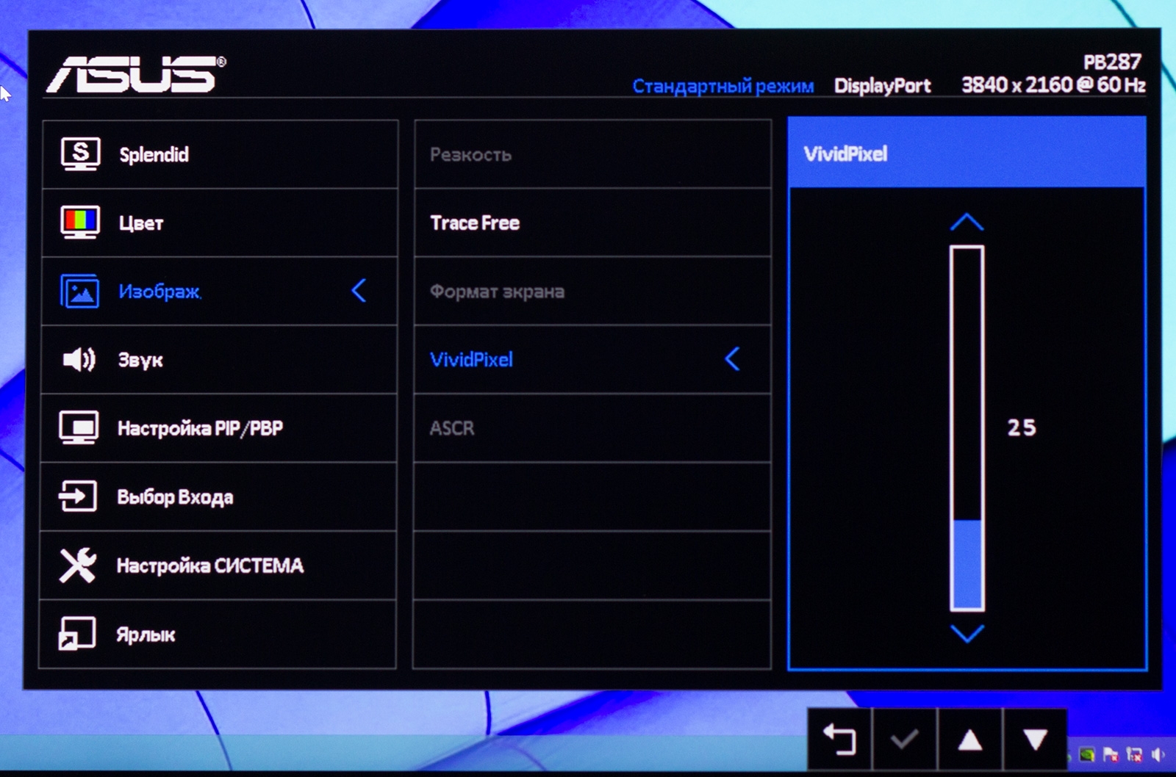Click the down triangle navigation button
Screen dimensions: 1176x777
point(1035,739)
